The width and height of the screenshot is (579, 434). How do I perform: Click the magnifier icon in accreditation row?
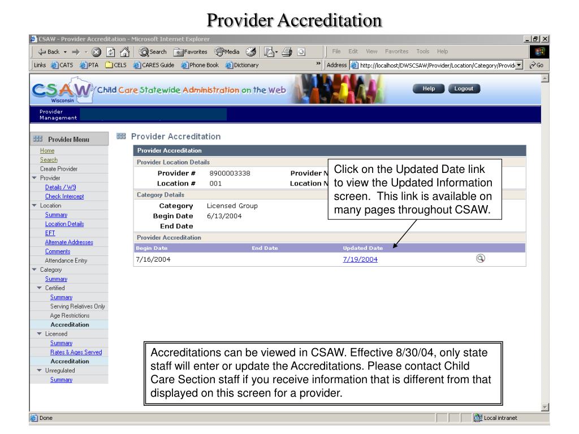(x=480, y=258)
